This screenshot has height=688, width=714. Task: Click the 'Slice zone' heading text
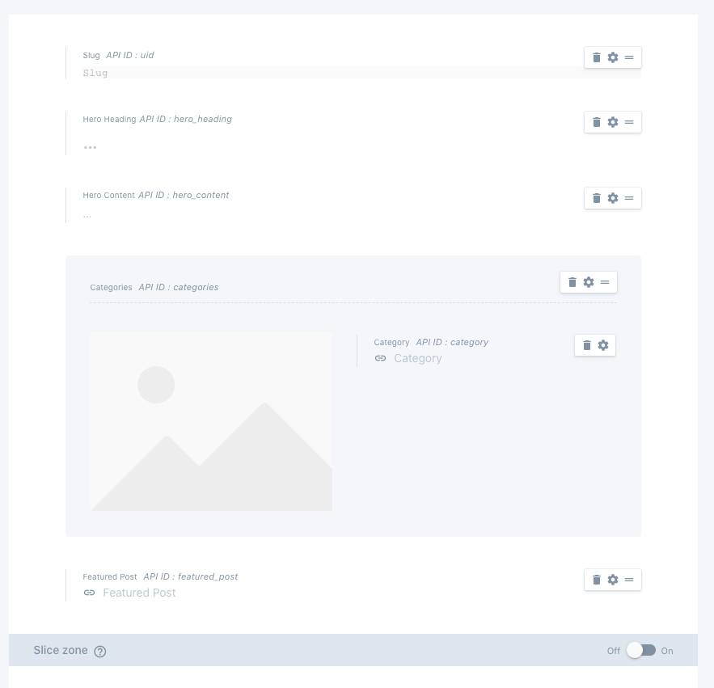pos(61,650)
